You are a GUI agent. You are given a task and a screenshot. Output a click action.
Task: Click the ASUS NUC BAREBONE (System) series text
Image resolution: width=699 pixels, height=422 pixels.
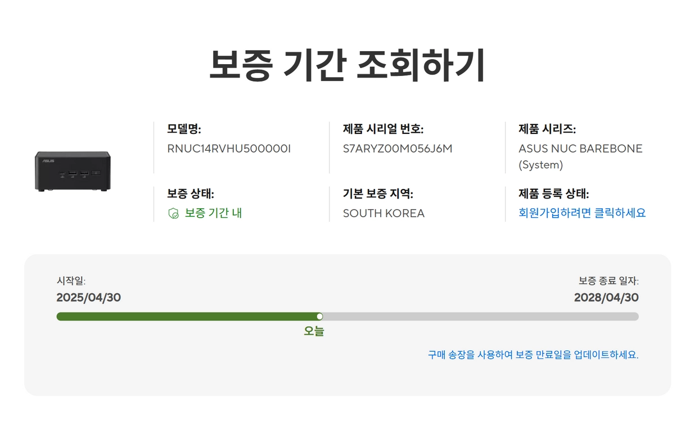(x=580, y=157)
